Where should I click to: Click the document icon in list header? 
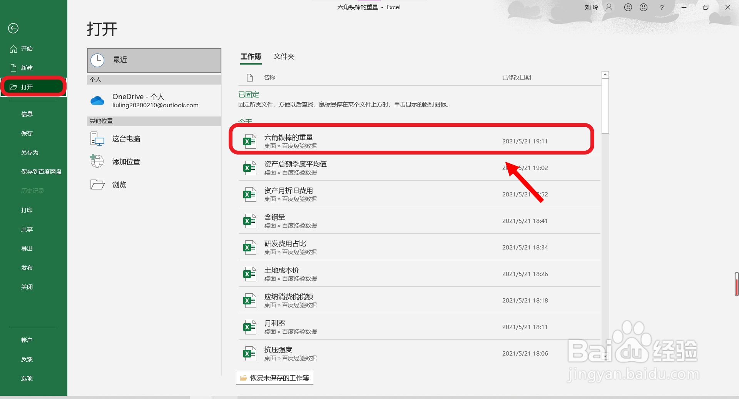click(x=249, y=78)
